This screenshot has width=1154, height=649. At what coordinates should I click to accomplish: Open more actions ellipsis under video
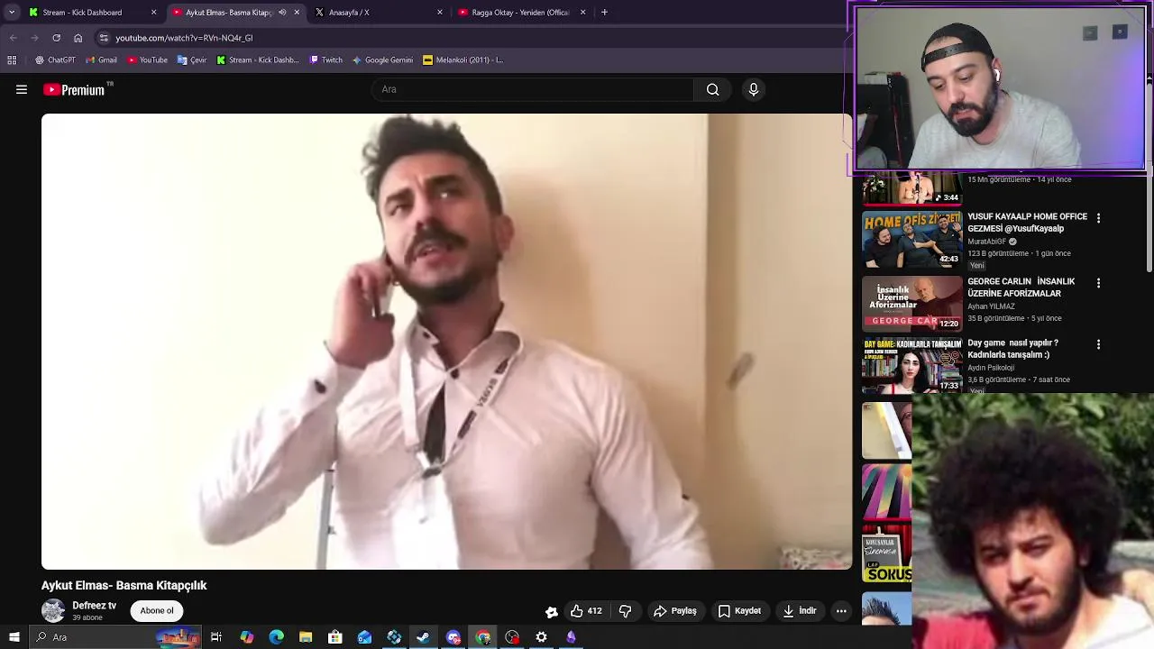pos(841,611)
